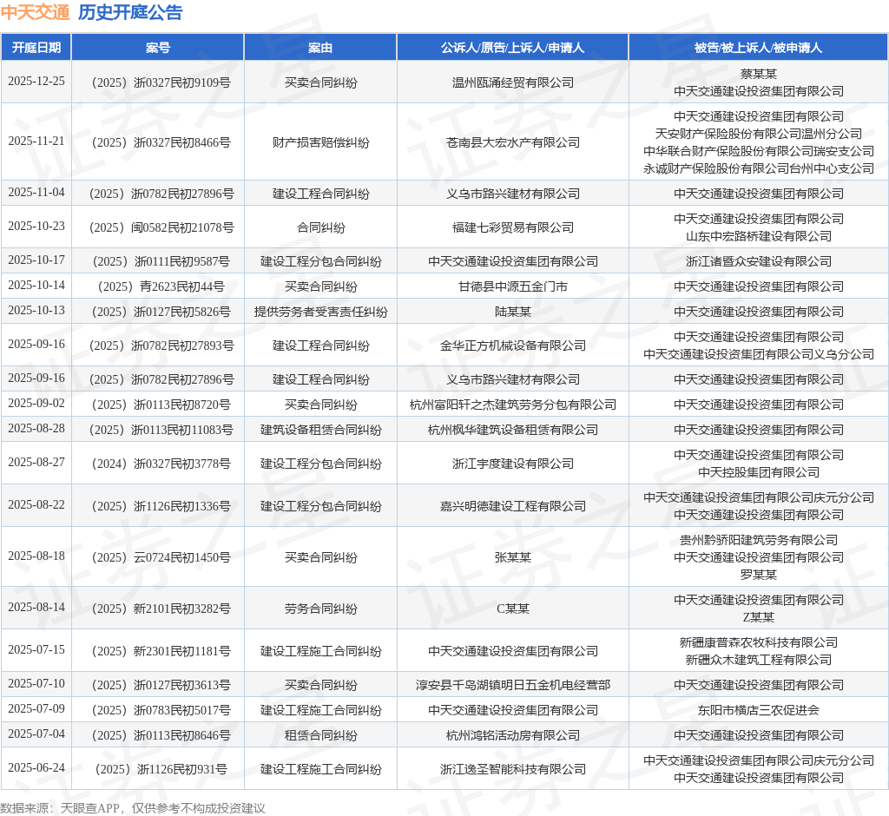
Task: Click case number 浙0783民初5017号
Action: (x=161, y=710)
